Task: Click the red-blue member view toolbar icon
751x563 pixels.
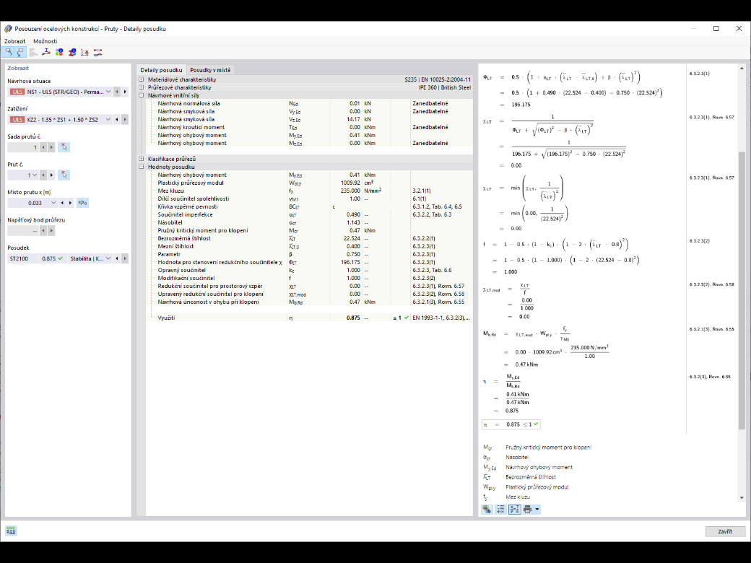Action: tap(97, 52)
